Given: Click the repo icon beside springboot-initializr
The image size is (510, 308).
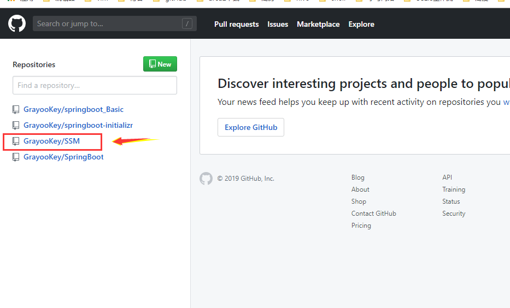Looking at the screenshot, I should (x=16, y=126).
